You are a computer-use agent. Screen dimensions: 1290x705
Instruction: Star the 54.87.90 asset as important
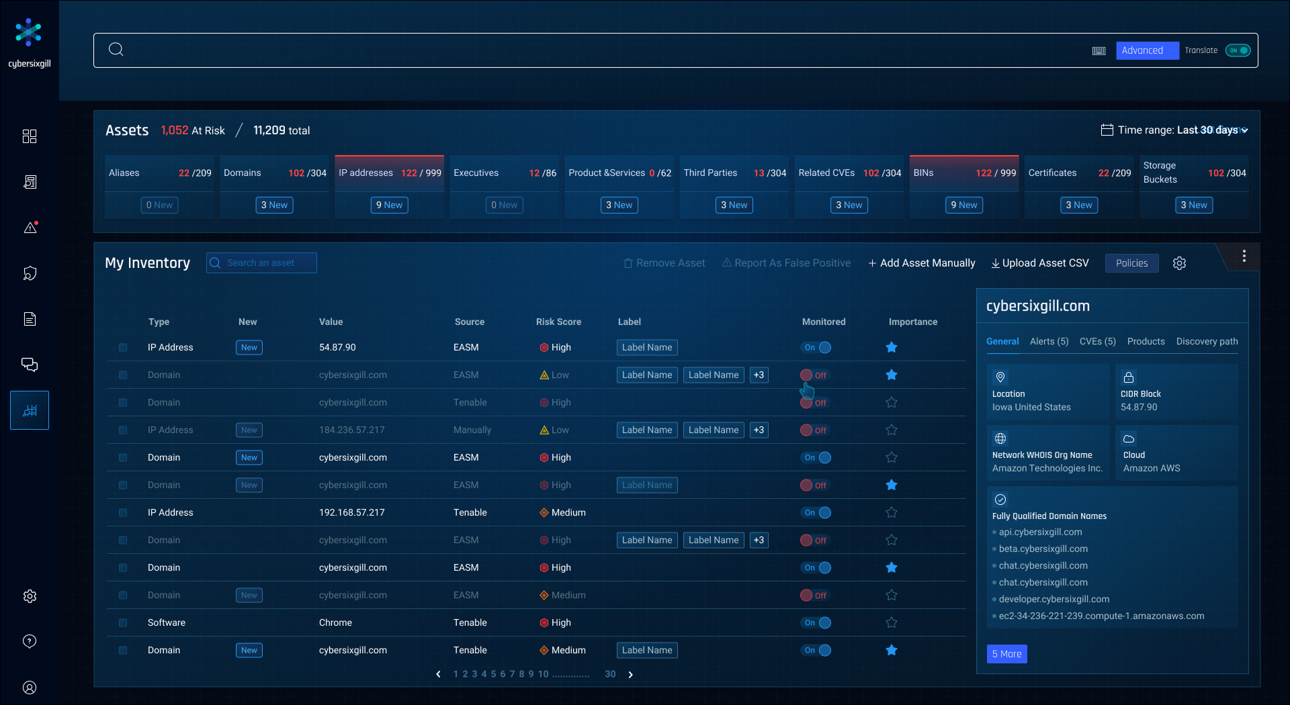coord(892,347)
